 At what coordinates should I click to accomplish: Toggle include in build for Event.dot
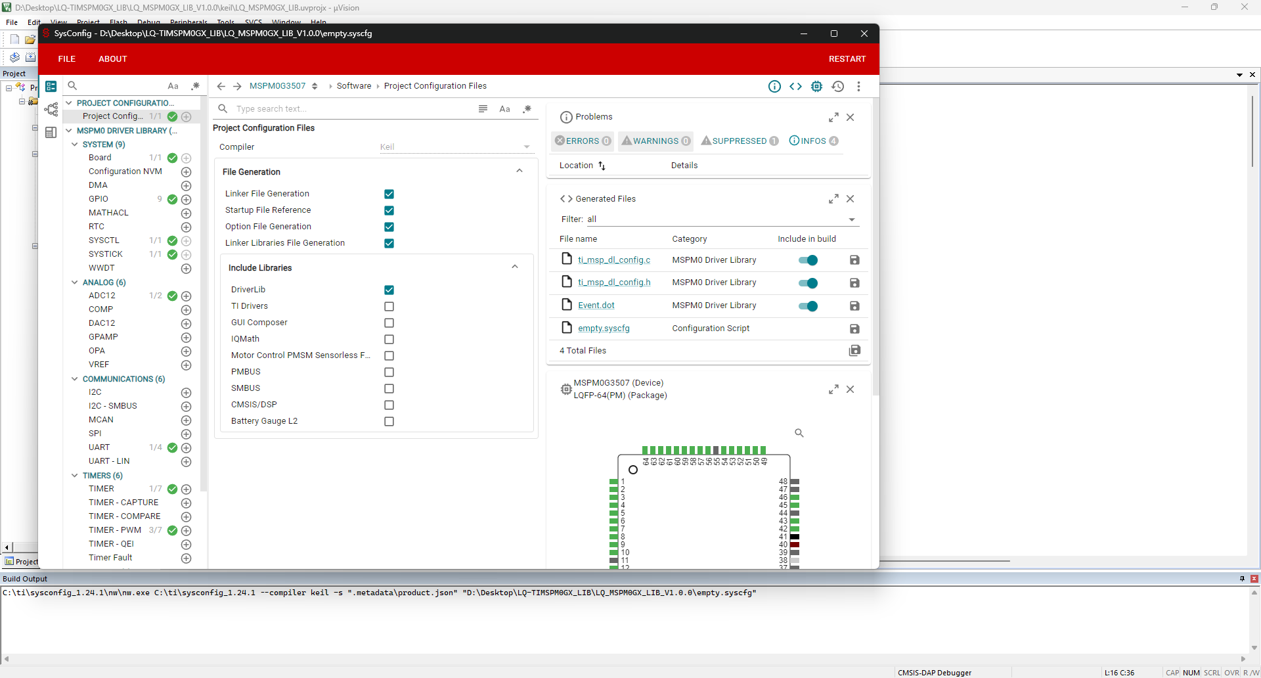click(808, 306)
